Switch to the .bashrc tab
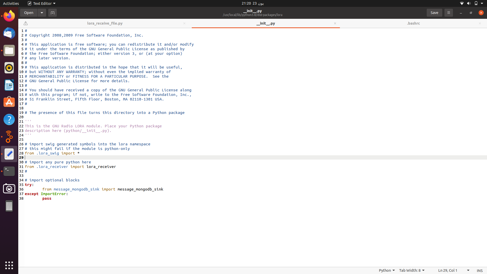This screenshot has height=274, width=487. [413, 23]
